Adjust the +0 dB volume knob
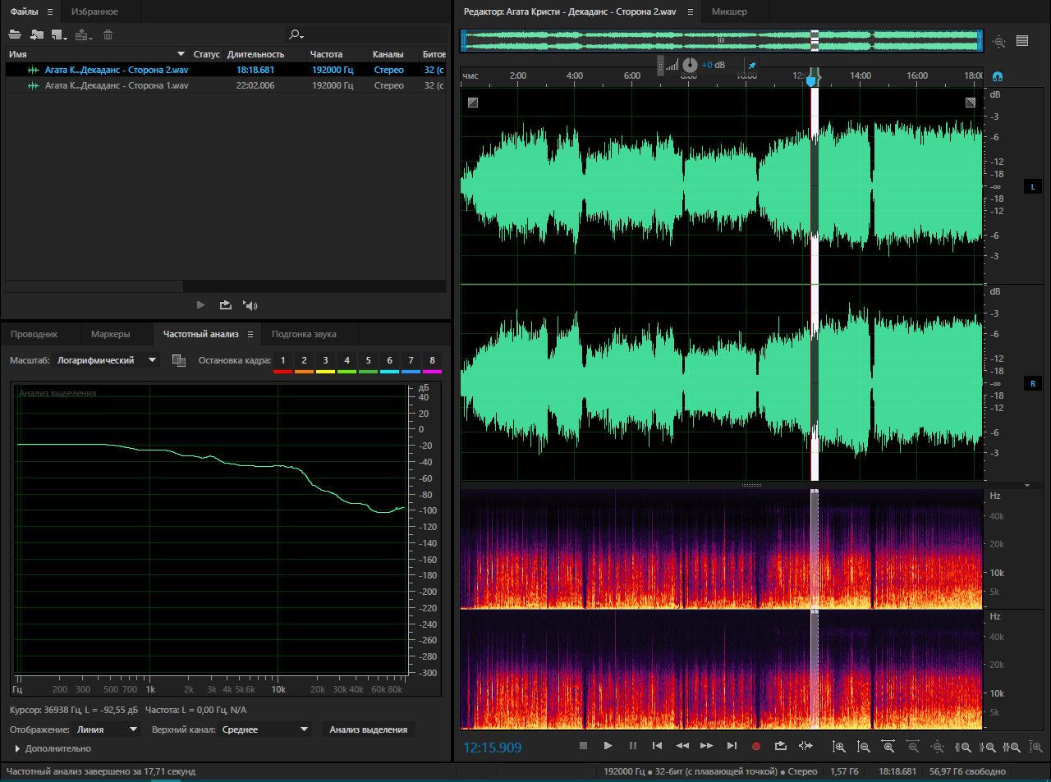1051x782 pixels. coord(690,65)
